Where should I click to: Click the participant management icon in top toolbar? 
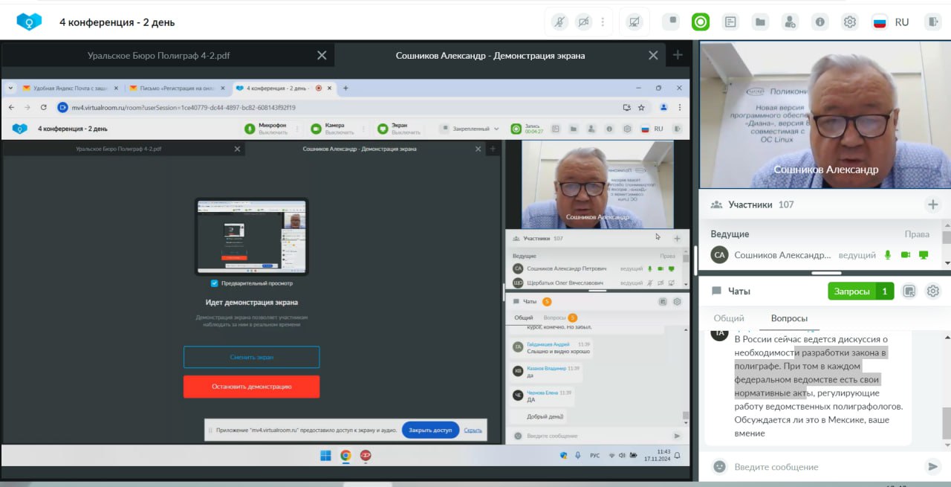click(x=790, y=22)
